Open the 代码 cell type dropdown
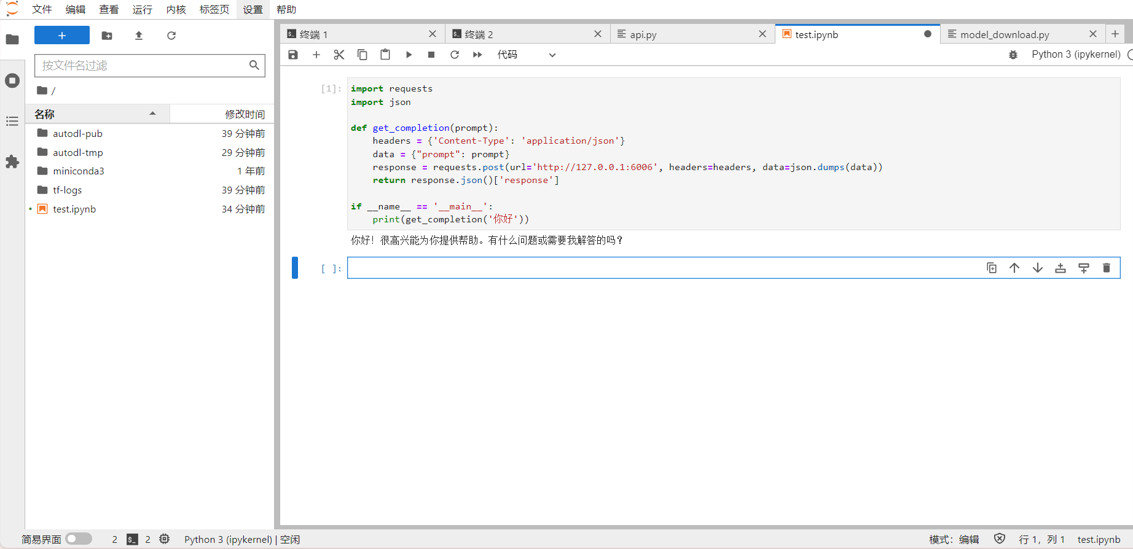 click(x=526, y=55)
